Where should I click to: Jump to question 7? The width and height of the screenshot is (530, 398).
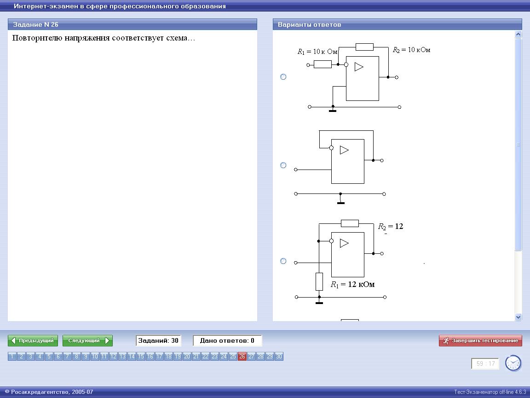67,357
